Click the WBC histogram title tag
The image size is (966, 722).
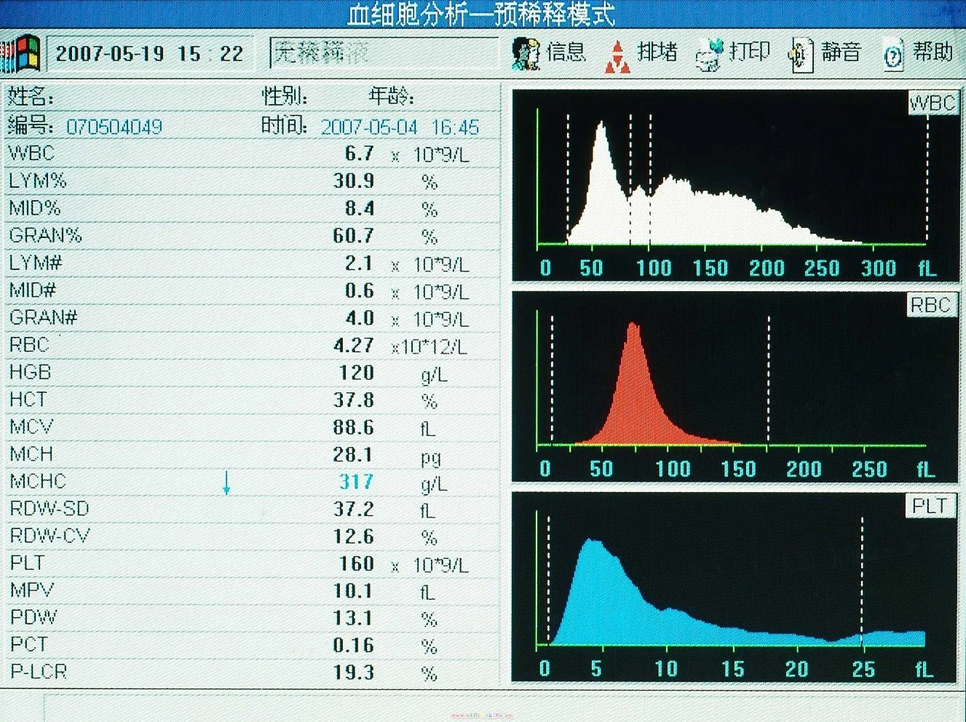(933, 104)
